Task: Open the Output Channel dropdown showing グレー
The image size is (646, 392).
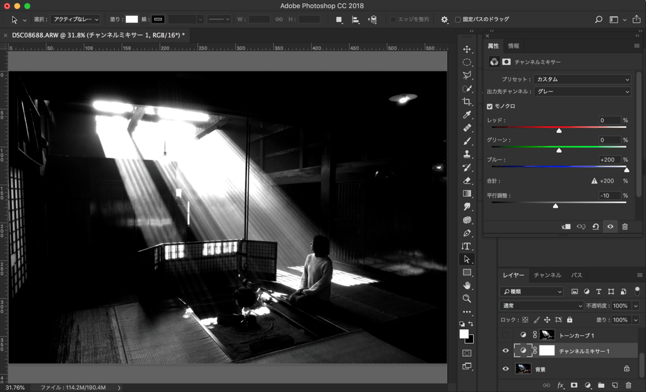Action: [x=582, y=92]
